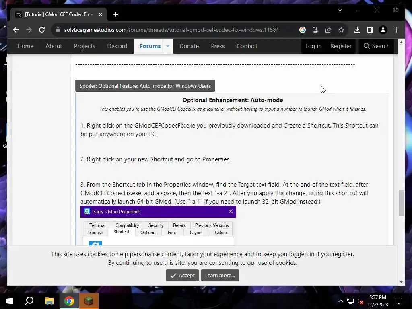Open Chrome three-dot menu
The height and width of the screenshot is (309, 412).
(396, 30)
